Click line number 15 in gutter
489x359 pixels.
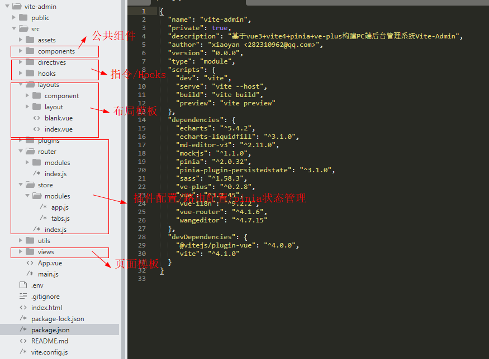point(142,128)
